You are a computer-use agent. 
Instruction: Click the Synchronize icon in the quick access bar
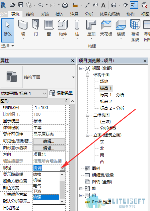[x=29, y=5]
